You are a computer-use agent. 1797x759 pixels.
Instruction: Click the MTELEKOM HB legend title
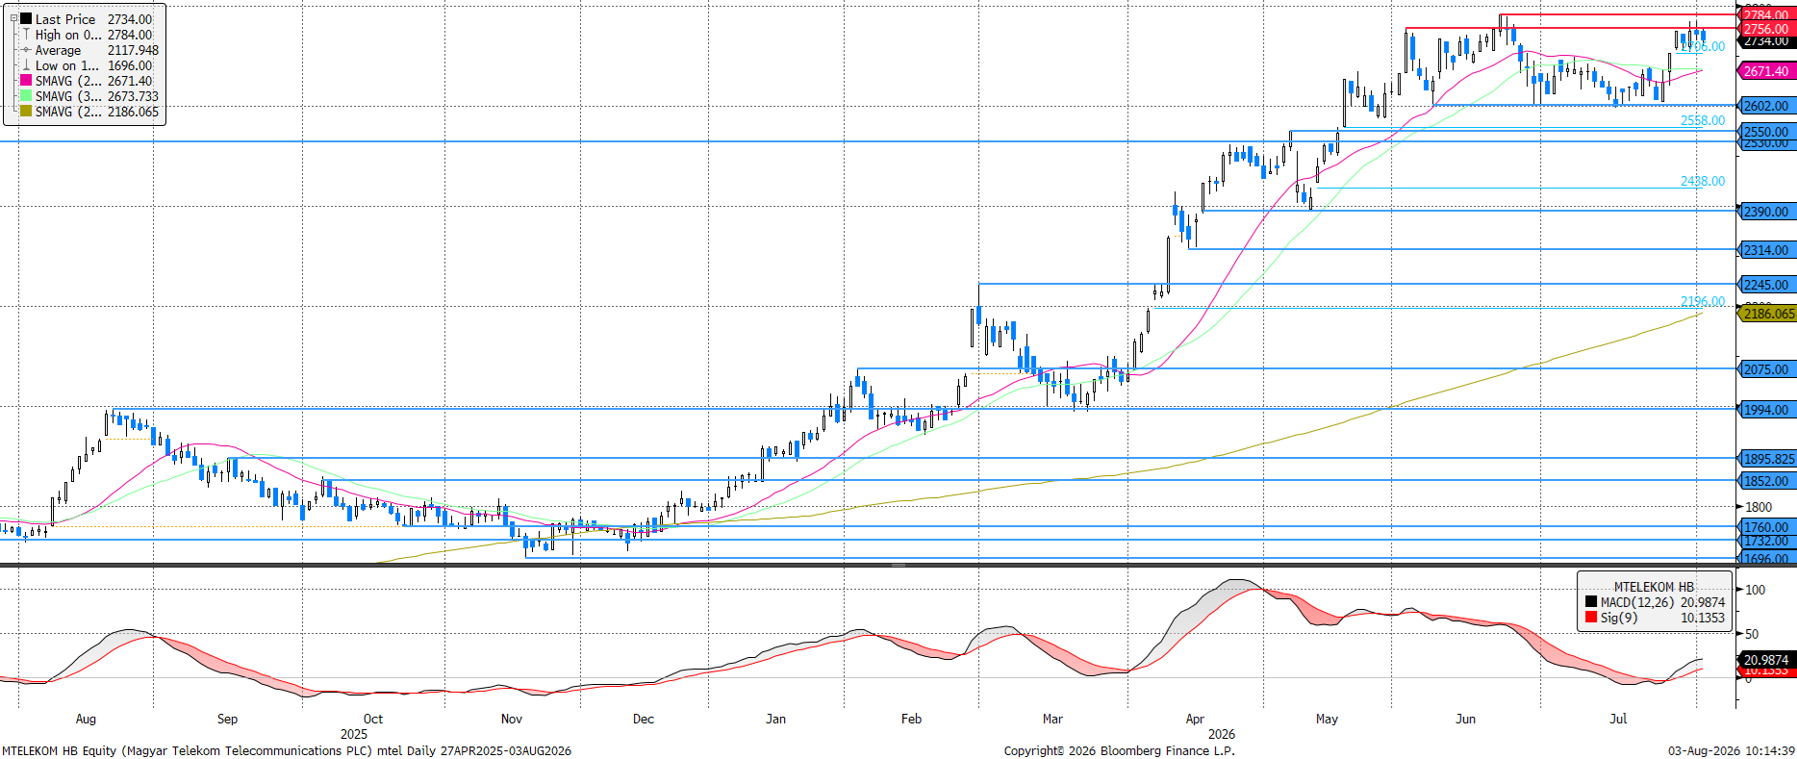[1654, 587]
